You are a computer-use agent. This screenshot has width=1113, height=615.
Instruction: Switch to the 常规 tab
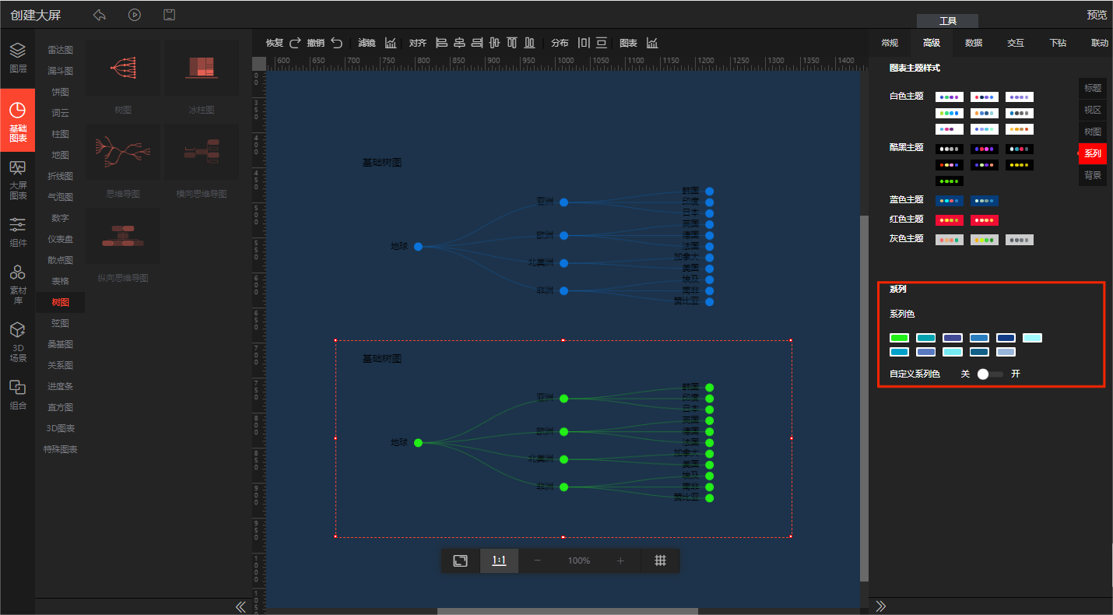(889, 43)
